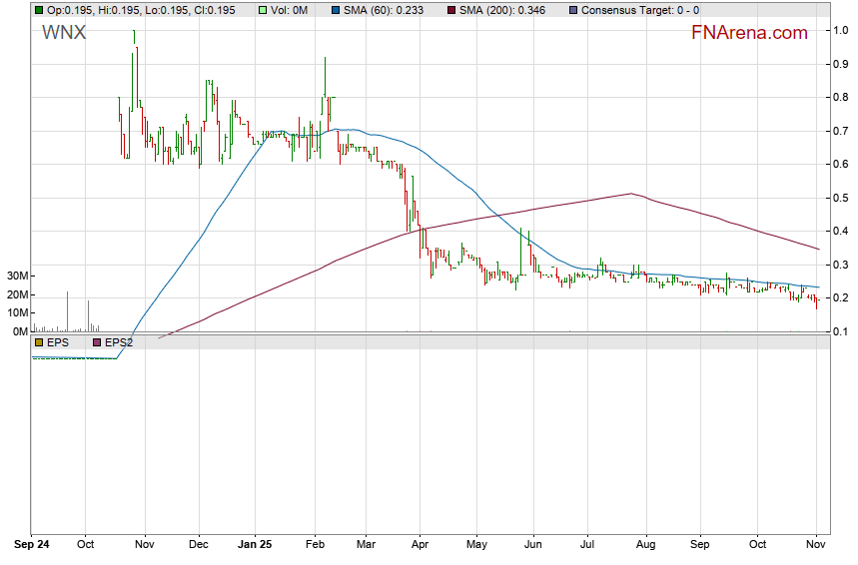The image size is (858, 565).
Task: Click the light green Vol legend swatch
Action: click(263, 10)
